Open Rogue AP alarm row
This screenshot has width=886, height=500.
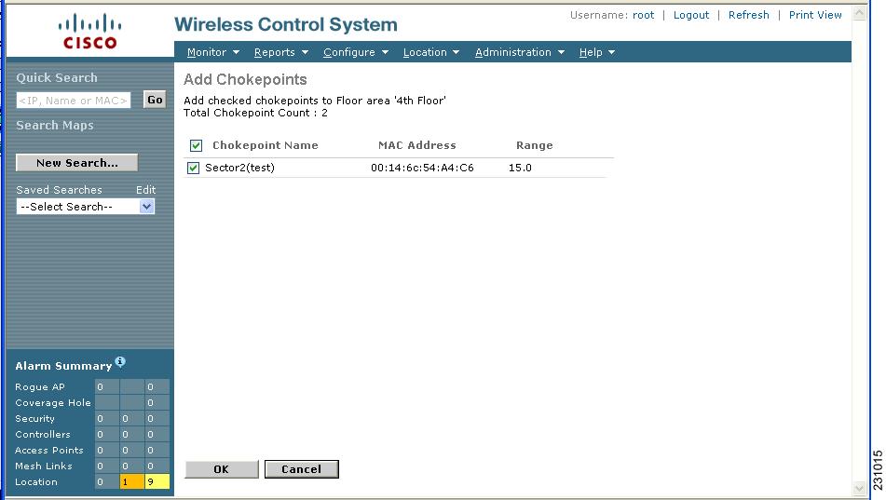click(40, 387)
